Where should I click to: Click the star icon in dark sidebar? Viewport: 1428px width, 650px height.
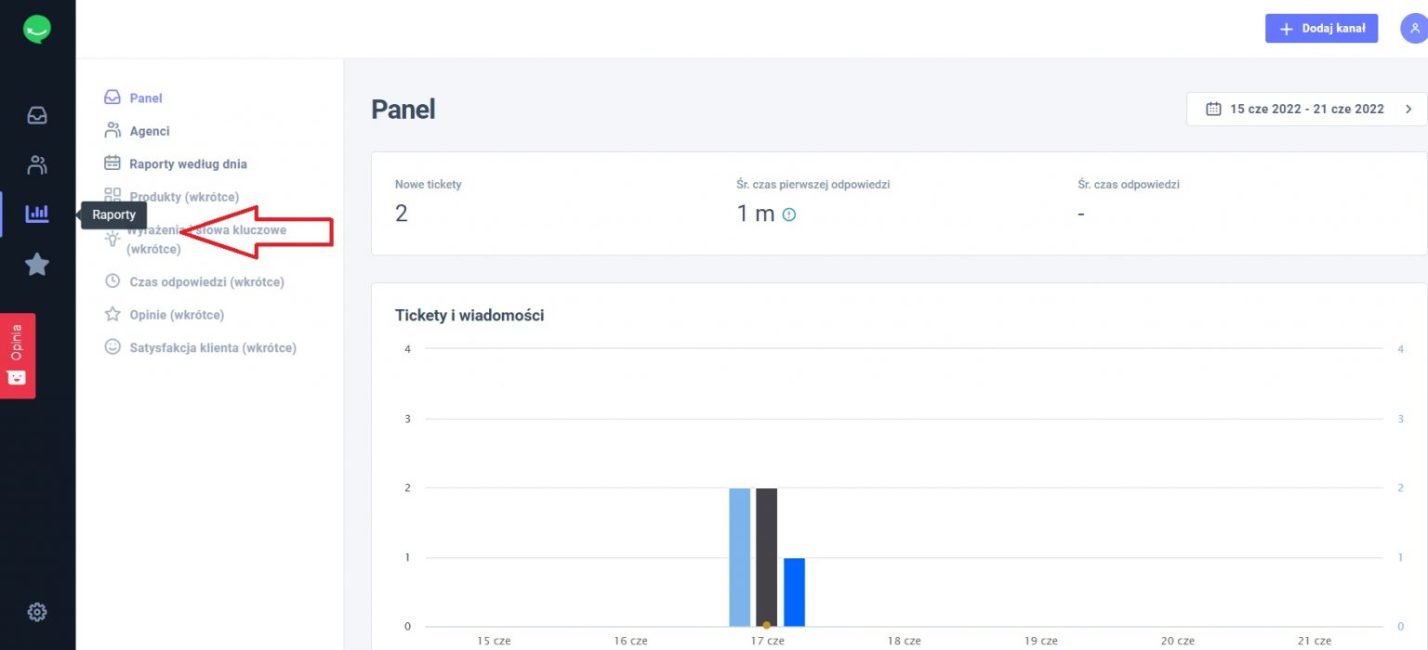pos(37,265)
